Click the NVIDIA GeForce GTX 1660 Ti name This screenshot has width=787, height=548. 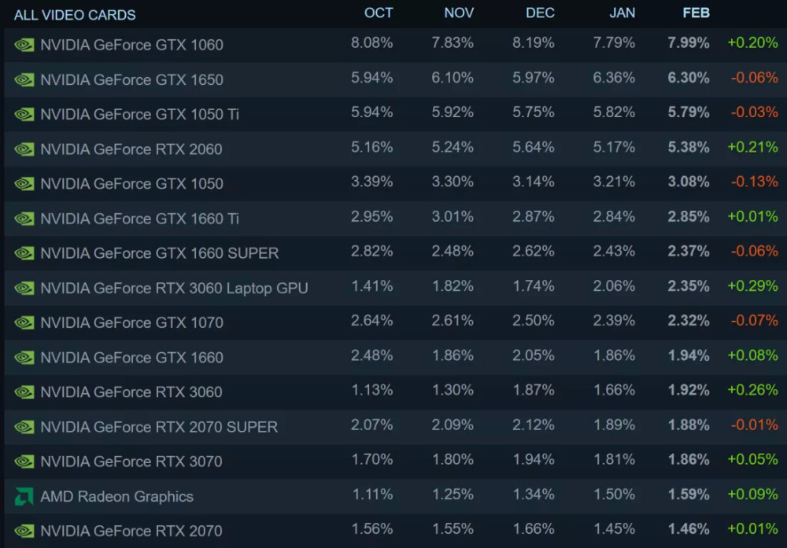pos(139,219)
